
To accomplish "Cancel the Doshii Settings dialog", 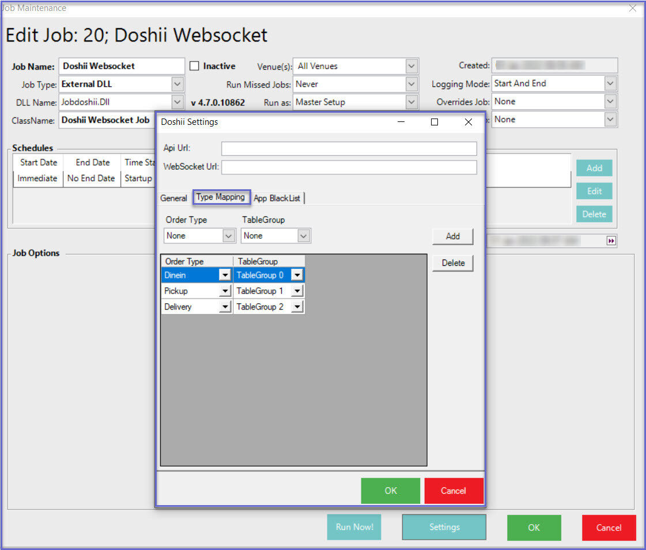I will [453, 490].
